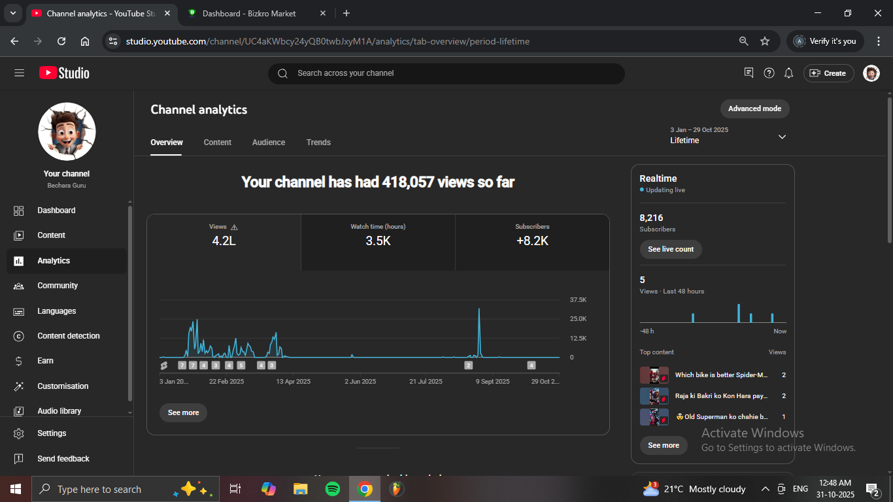Switch to the Audience tab
The width and height of the screenshot is (893, 502).
pyautogui.click(x=269, y=142)
